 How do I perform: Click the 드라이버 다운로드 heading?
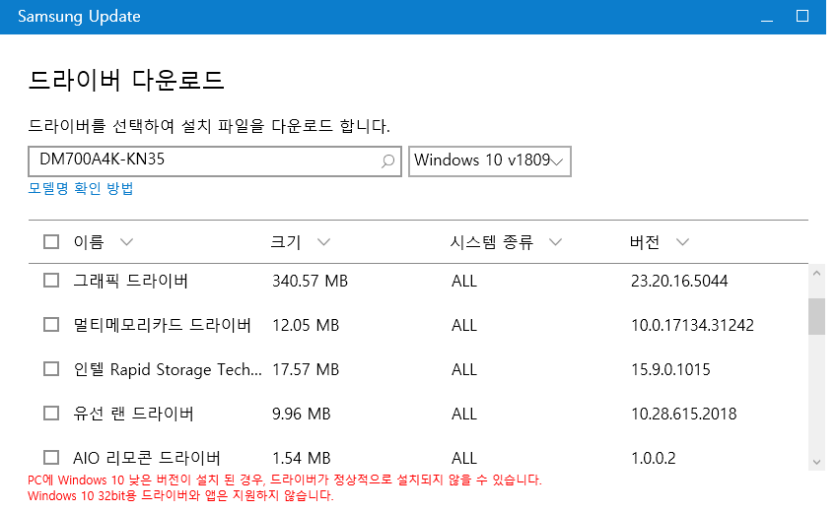point(126,80)
